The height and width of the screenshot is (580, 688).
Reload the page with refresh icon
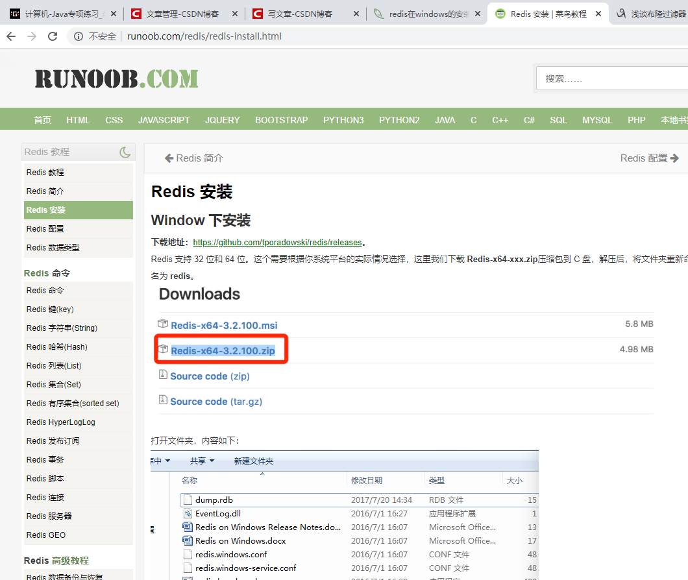(53, 36)
